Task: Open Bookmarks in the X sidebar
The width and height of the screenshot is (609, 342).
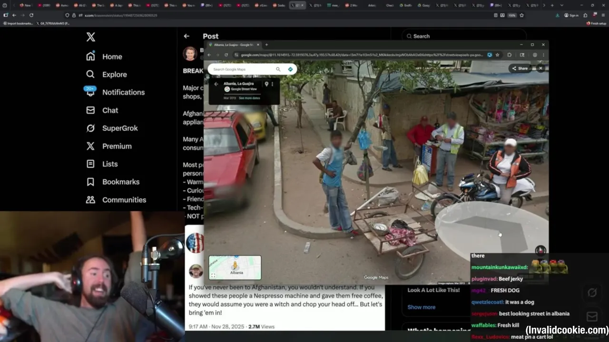Action: 113,182
